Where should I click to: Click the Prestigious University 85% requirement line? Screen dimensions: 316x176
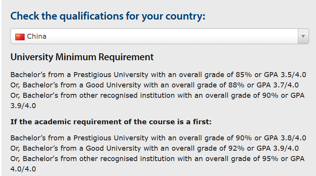click(158, 75)
